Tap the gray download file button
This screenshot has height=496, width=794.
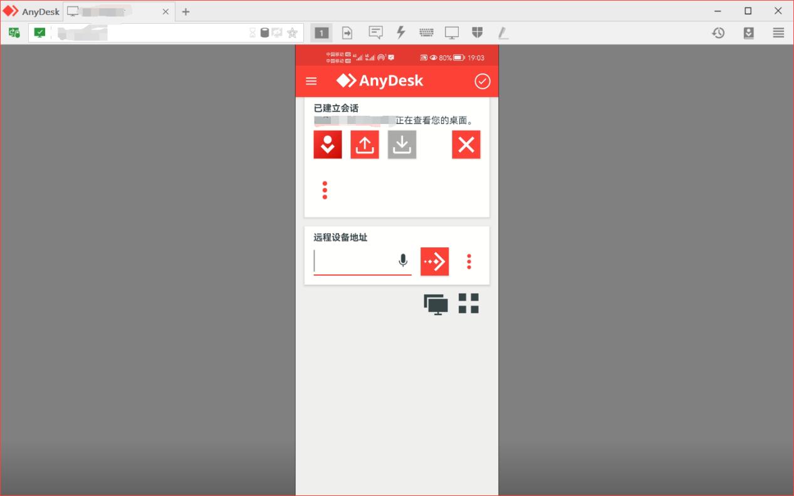pos(402,145)
